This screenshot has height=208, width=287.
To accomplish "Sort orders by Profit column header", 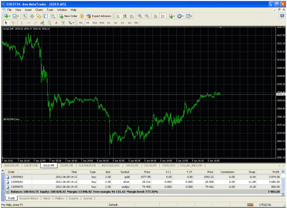I will click(x=276, y=172).
